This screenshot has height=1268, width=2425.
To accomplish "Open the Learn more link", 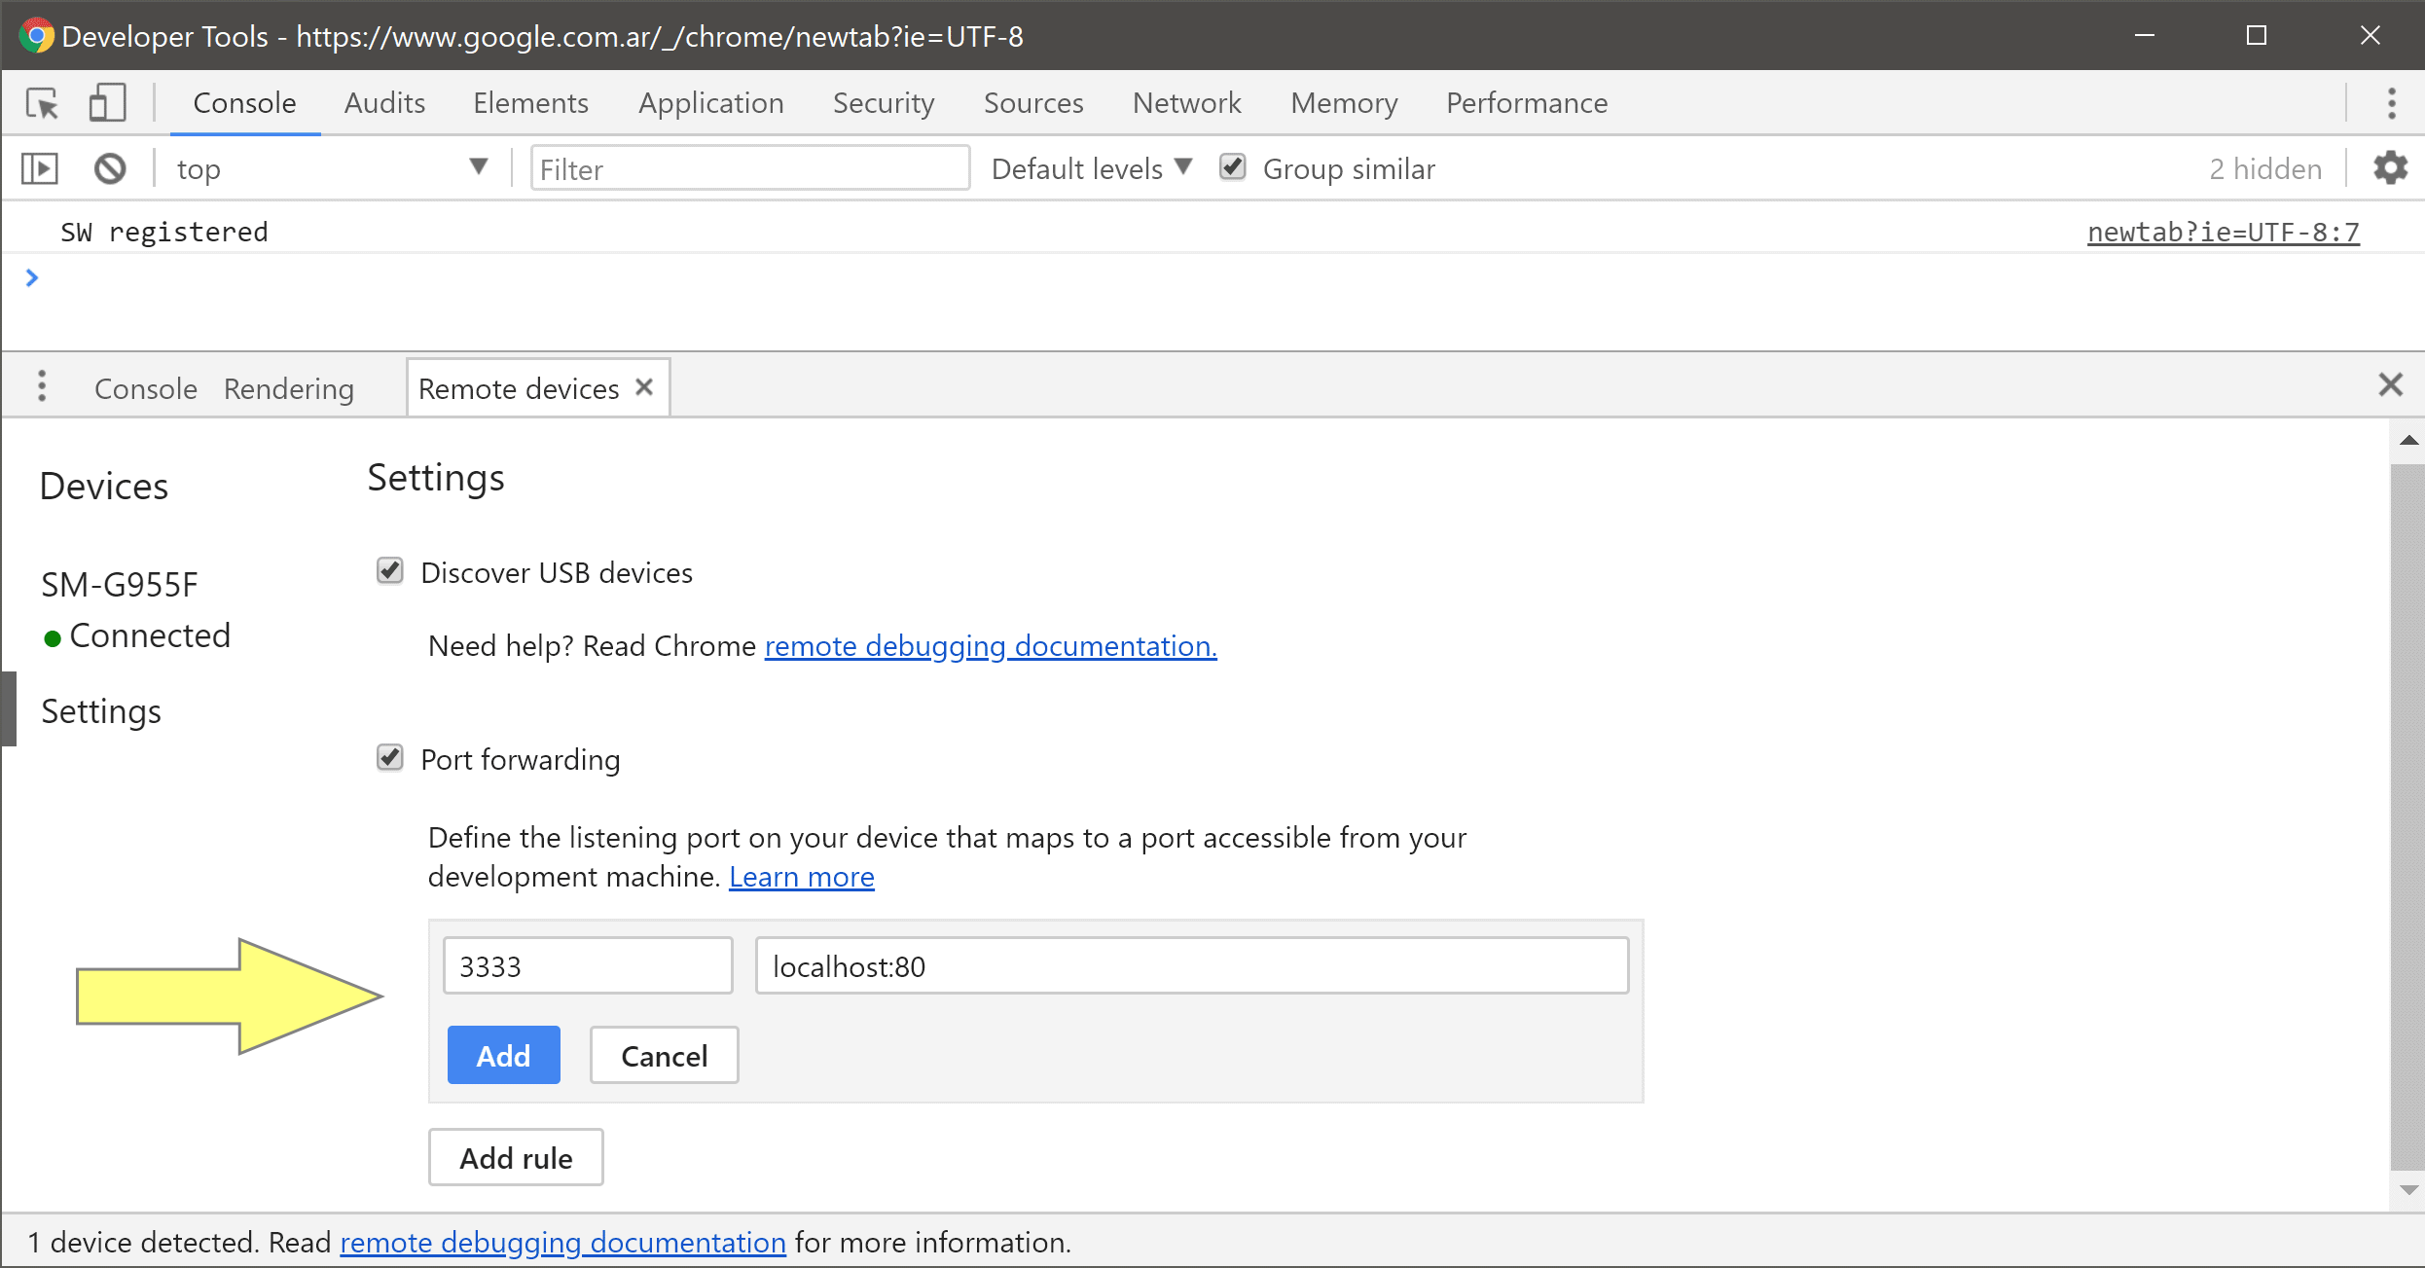I will click(801, 877).
